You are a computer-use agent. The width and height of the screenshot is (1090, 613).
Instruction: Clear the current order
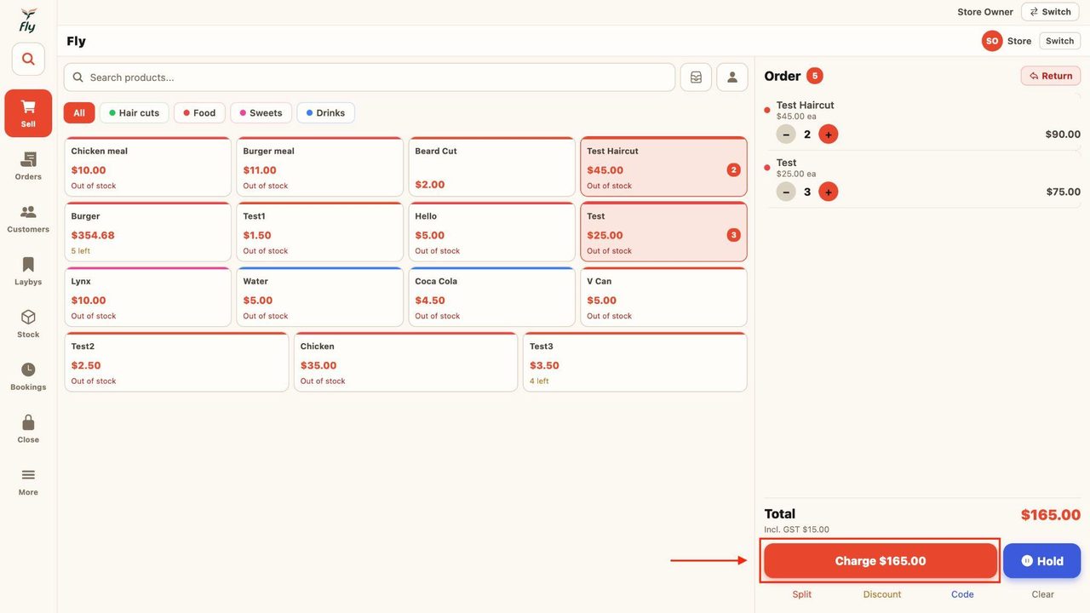pyautogui.click(x=1043, y=594)
